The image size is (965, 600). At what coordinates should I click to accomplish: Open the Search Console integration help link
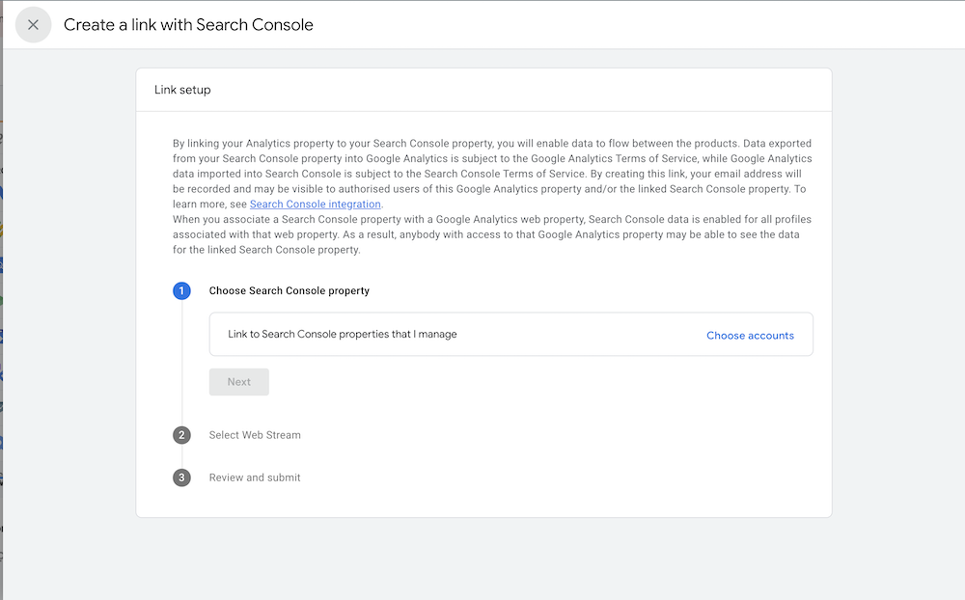(315, 204)
